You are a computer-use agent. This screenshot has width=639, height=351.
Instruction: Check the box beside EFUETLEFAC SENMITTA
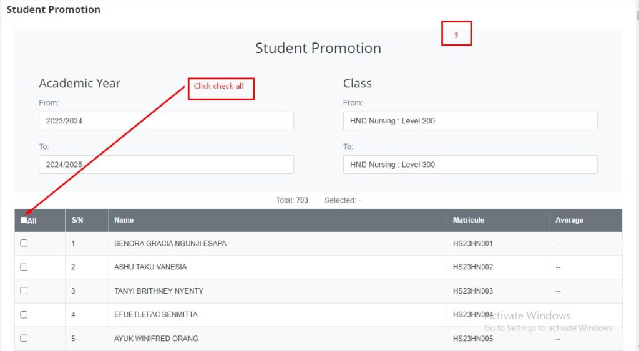coord(24,314)
